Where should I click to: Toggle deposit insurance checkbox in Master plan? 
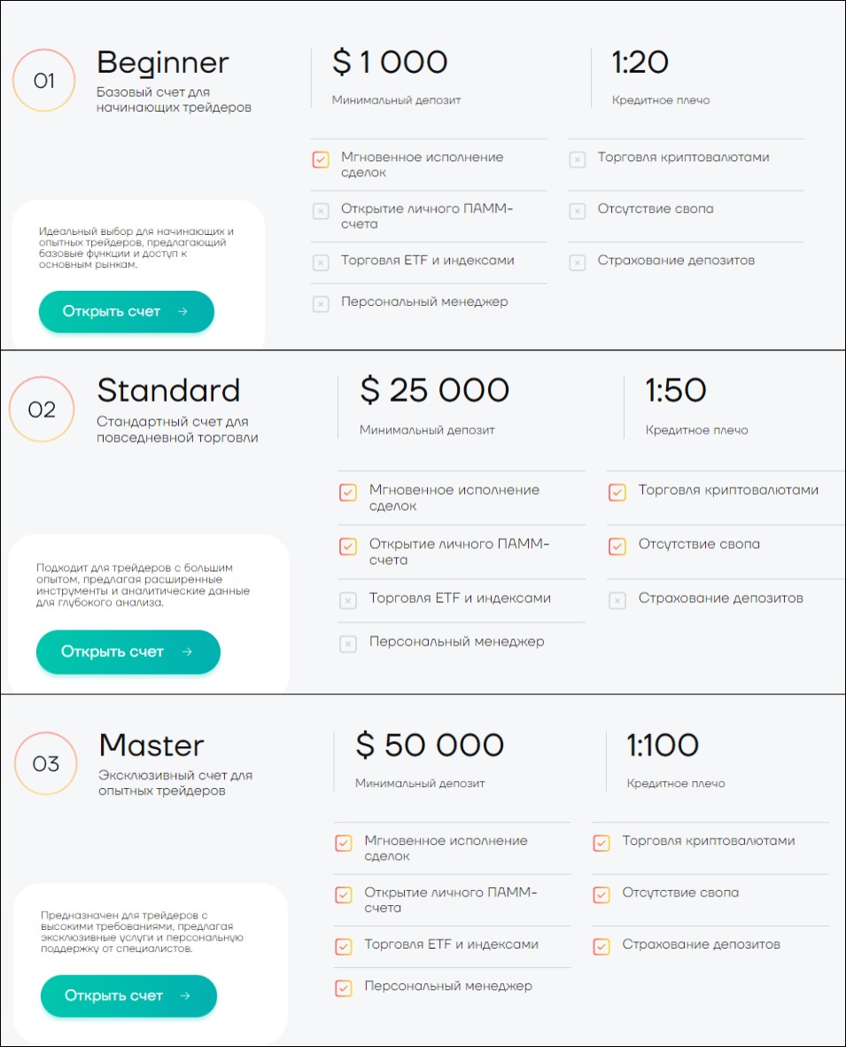pos(602,947)
